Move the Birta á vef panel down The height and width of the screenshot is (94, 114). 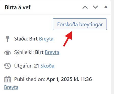tap(95, 7)
